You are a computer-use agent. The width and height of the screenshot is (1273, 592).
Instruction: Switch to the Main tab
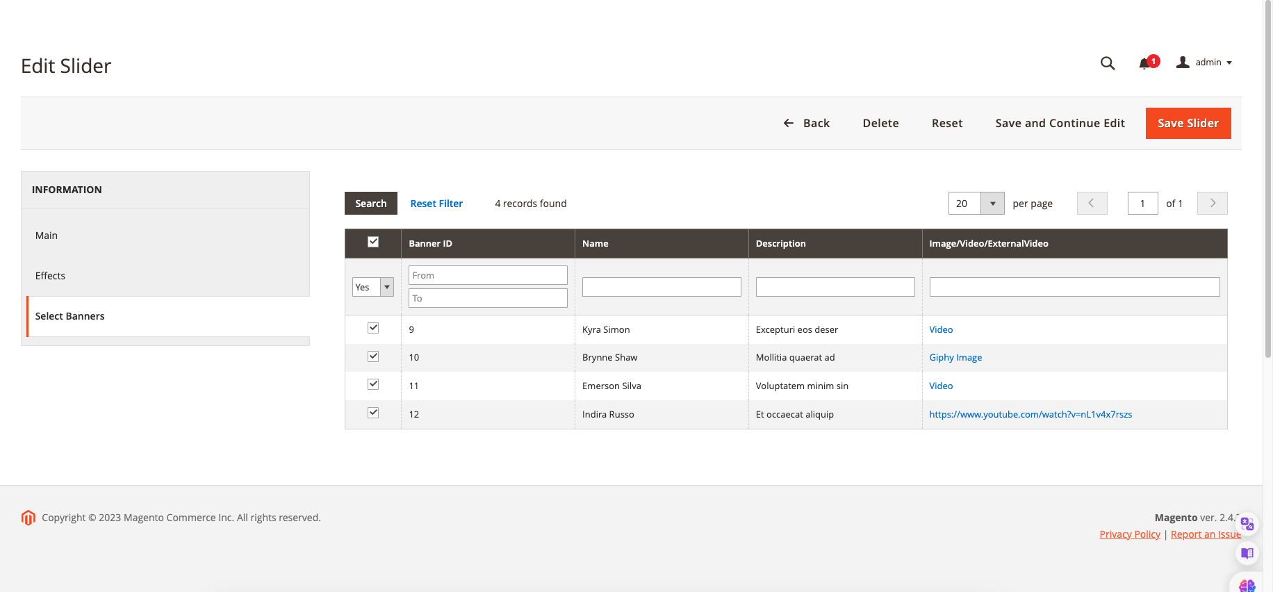pos(165,236)
